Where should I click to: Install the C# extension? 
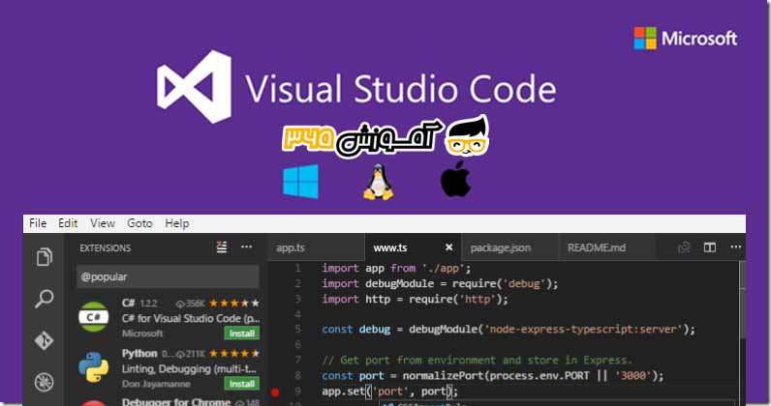242,333
